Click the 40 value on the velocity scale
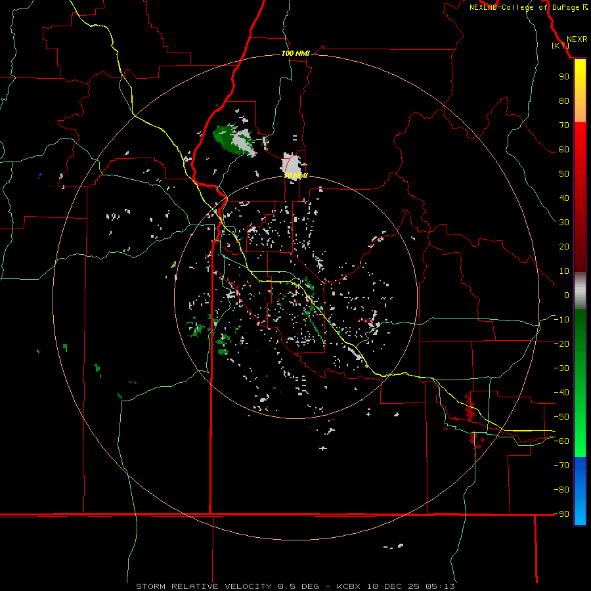591x591 pixels. [564, 198]
